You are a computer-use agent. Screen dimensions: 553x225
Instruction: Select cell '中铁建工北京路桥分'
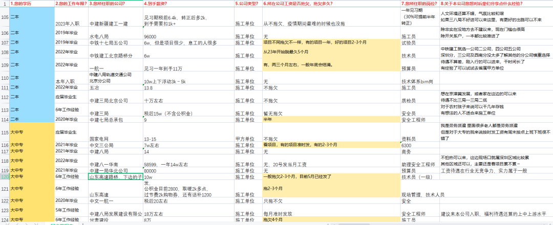tap(115, 53)
